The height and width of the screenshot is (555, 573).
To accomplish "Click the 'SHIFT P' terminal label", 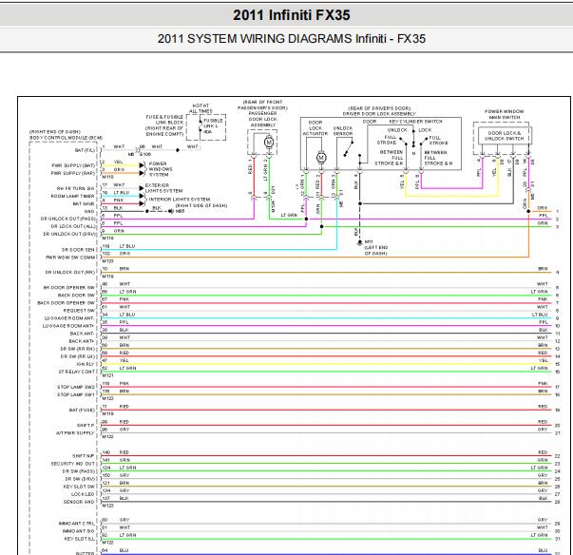I will (86, 426).
